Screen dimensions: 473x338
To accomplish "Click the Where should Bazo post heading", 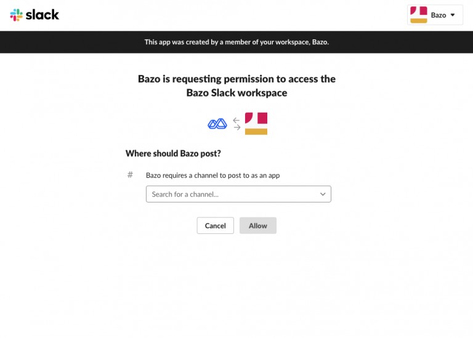I will click(173, 153).
